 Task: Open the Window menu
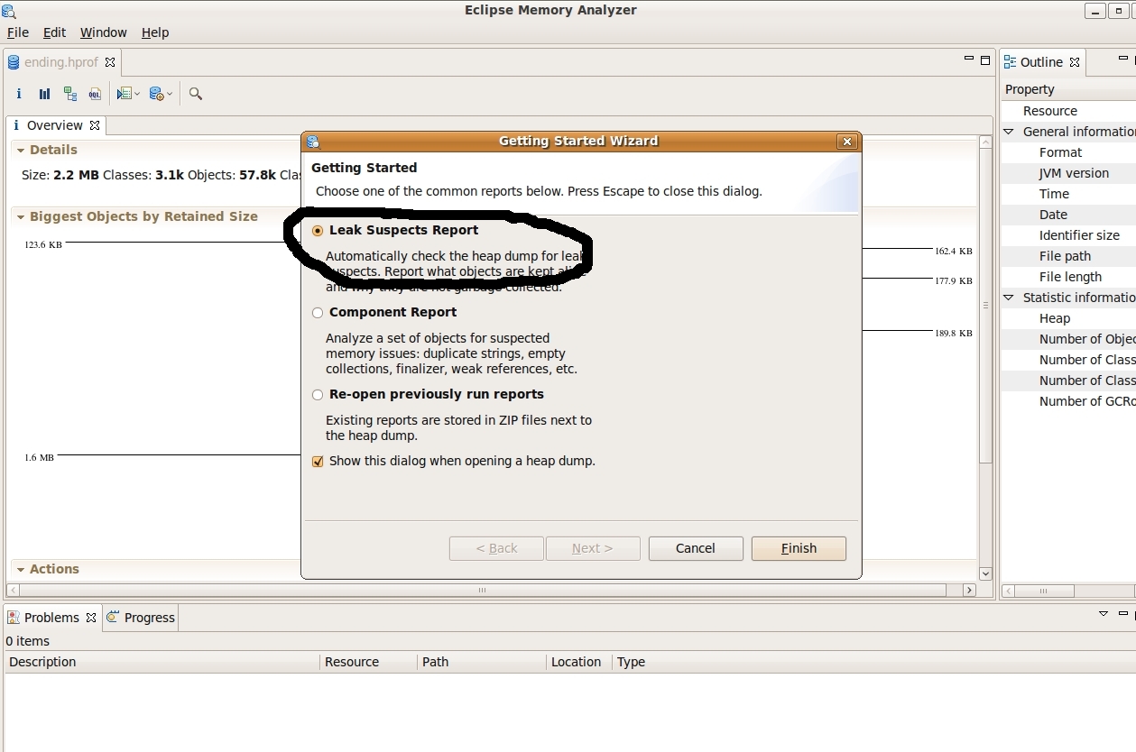point(103,32)
